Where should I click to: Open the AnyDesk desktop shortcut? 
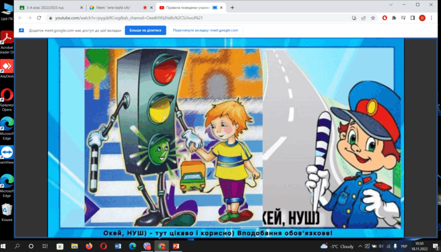(7, 69)
